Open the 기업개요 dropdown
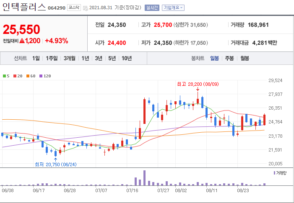This screenshot has width=294, height=203. (x=173, y=8)
